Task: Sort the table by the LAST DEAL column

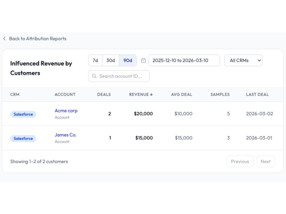Action: pyautogui.click(x=257, y=94)
